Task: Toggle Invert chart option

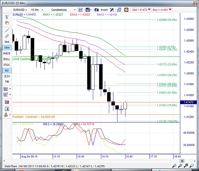Action: click(104, 10)
